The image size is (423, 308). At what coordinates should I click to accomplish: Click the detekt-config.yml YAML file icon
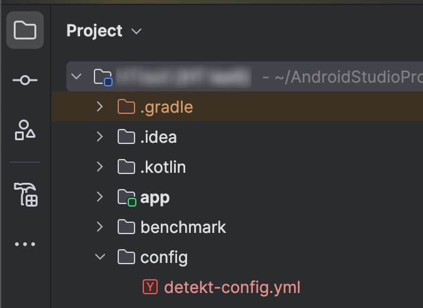coord(150,287)
